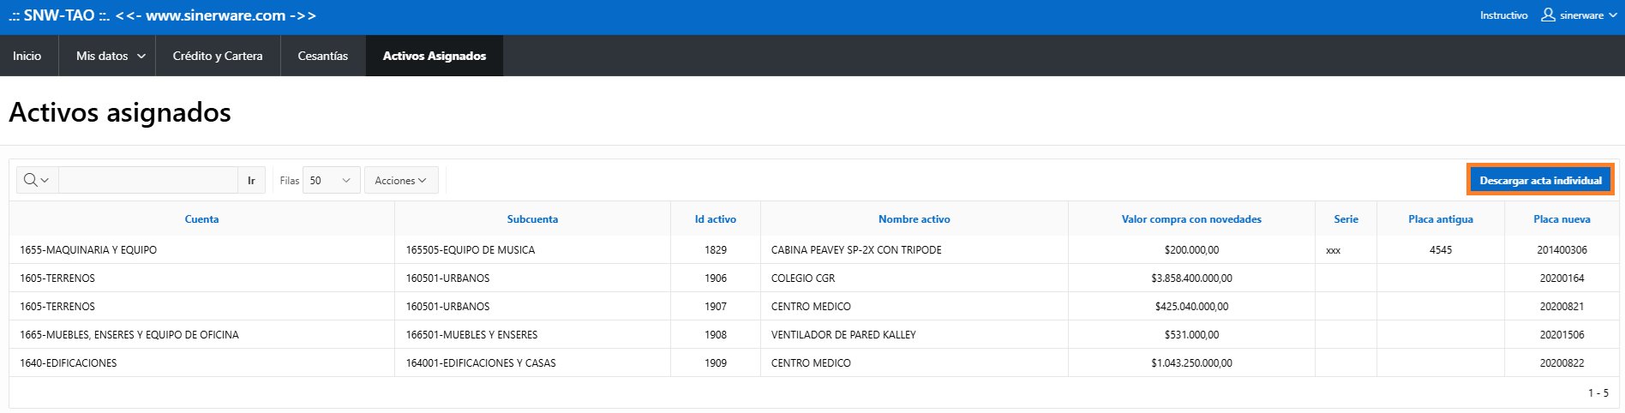Click the search magnifier icon dropdown
1625x413 pixels.
(x=37, y=180)
